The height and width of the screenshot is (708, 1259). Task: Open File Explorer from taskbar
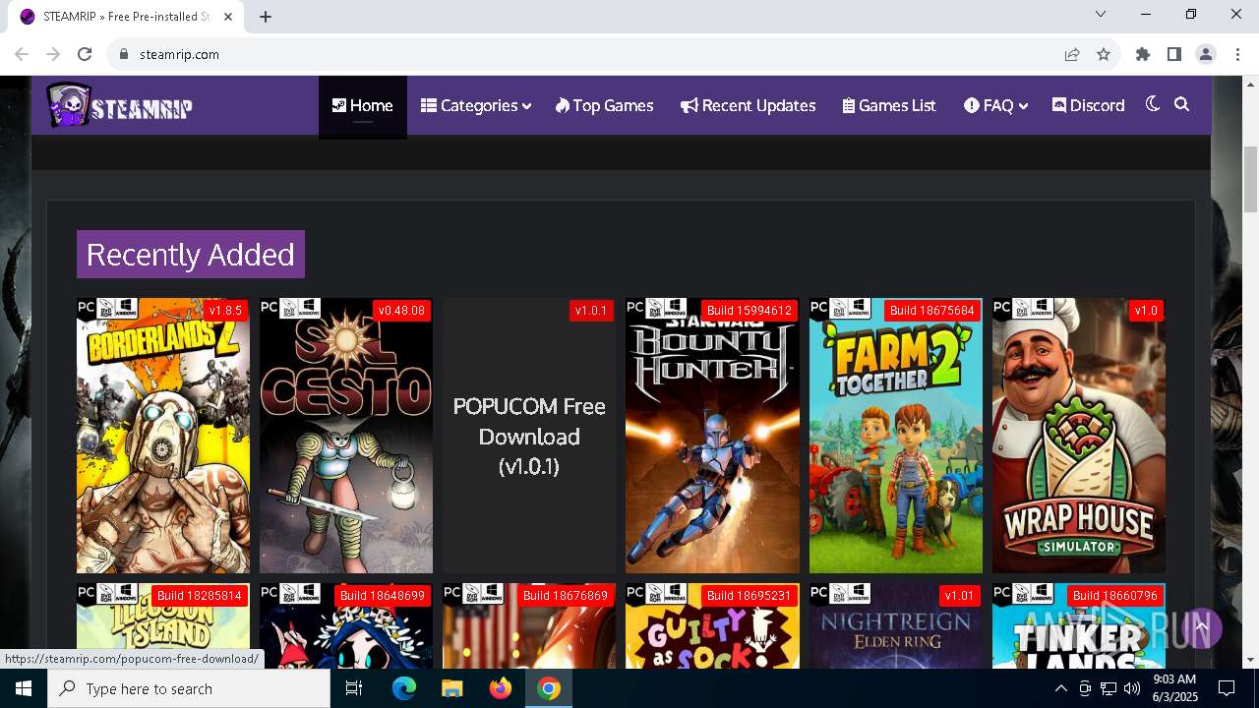(452, 688)
